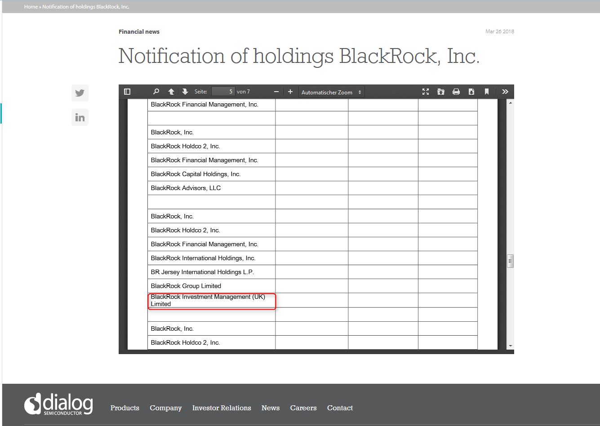
Task: Toggle the PDF viewer sidebar
Action: (x=127, y=92)
